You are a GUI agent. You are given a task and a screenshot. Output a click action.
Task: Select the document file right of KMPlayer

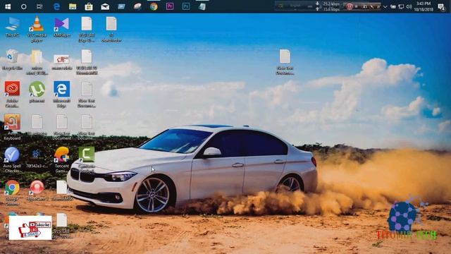(x=86, y=30)
